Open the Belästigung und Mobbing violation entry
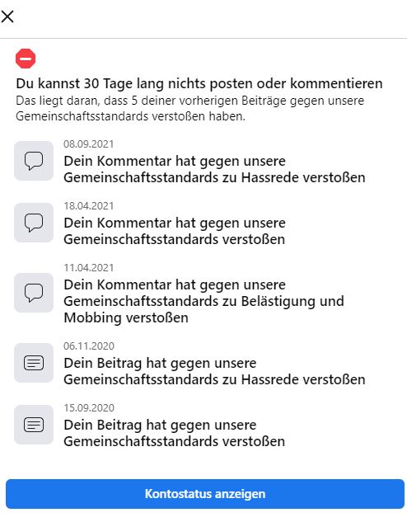407x522 pixels. pos(203,301)
